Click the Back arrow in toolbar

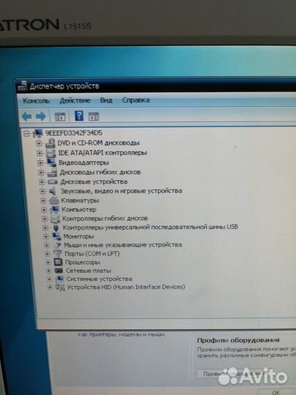point(27,116)
